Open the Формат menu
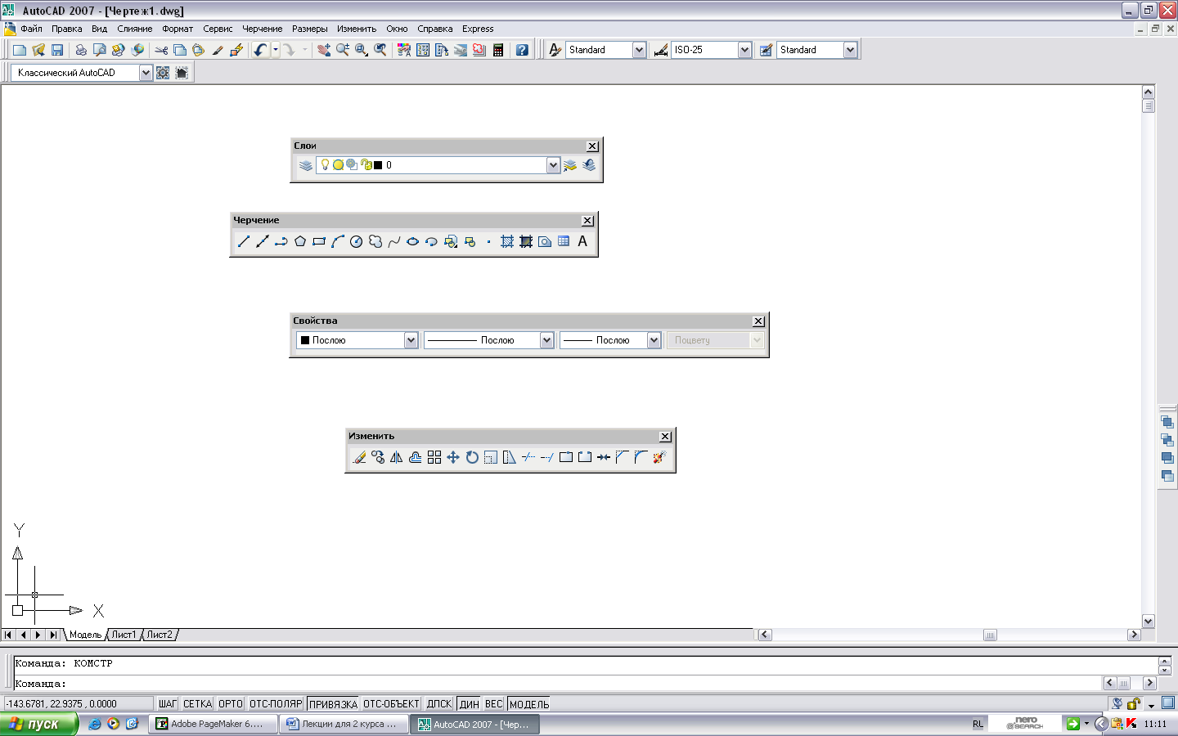Image resolution: width=1178 pixels, height=736 pixels. tap(178, 29)
